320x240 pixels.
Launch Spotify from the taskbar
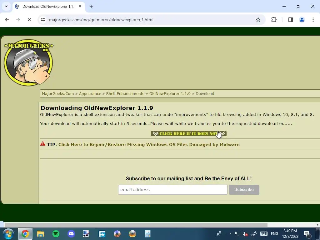click(x=56, y=234)
